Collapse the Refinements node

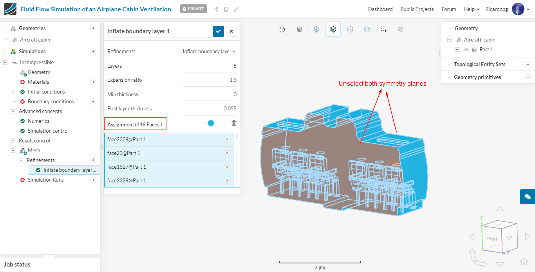(21, 160)
